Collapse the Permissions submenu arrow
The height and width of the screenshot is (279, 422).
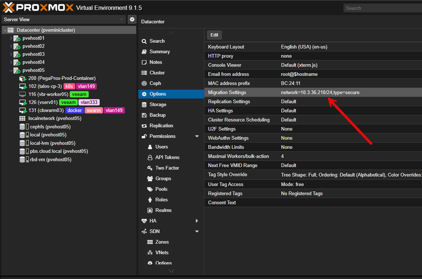[x=197, y=136]
